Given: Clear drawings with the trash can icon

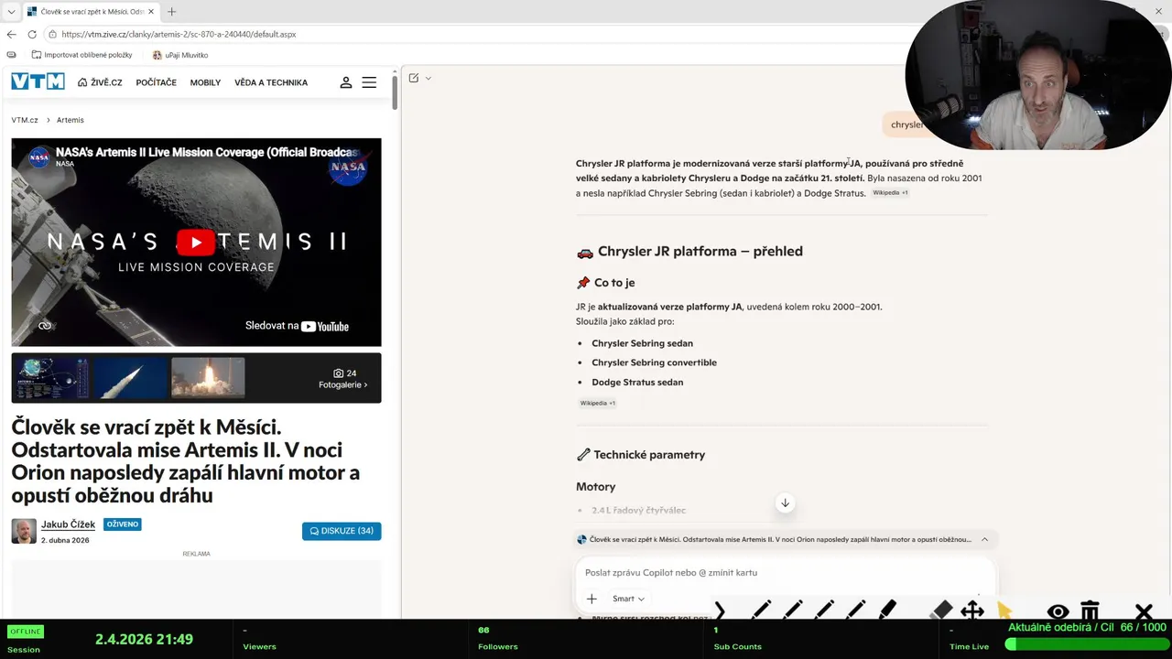Looking at the screenshot, I should click(1090, 610).
